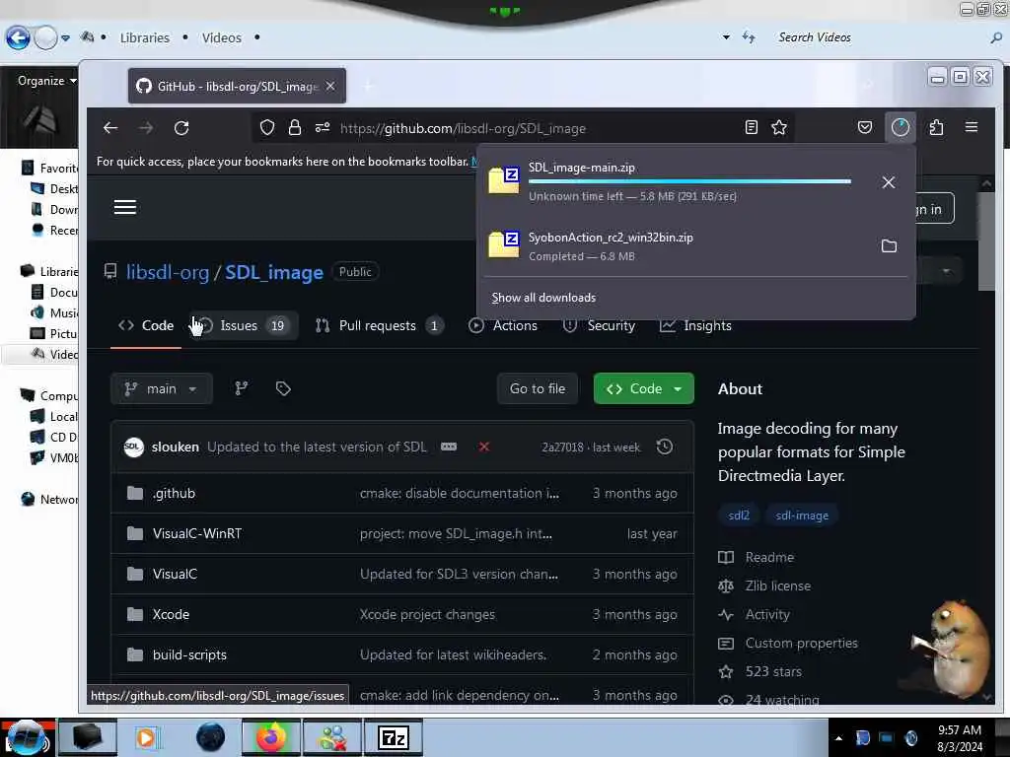Open a new Firefox tab with plus button
Viewport: 1010px width, 757px height.
tap(368, 86)
